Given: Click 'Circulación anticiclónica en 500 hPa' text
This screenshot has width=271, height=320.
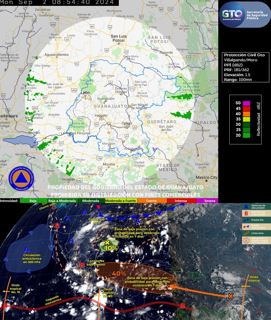Looking at the screenshot, I should pos(32,258).
